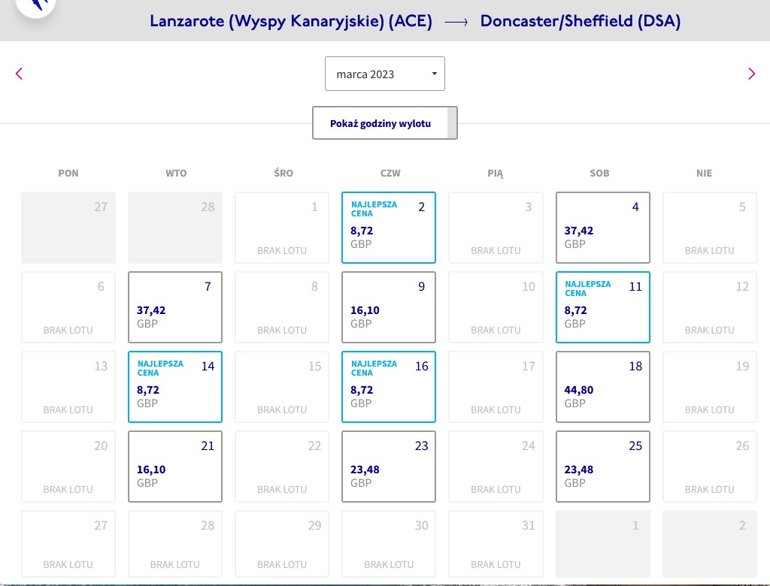Click the ŚRO weekday column header
The height and width of the screenshot is (586, 770).
pyautogui.click(x=283, y=174)
